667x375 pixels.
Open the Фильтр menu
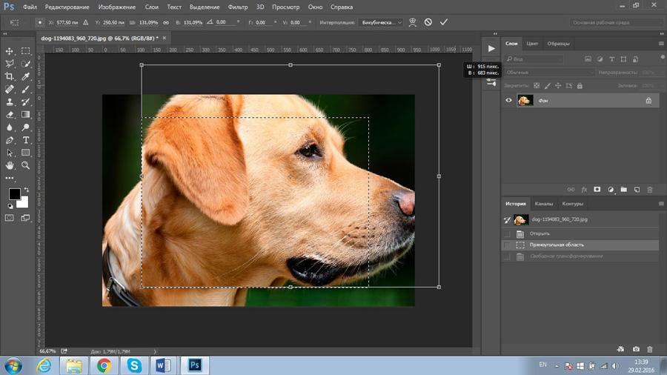click(238, 7)
